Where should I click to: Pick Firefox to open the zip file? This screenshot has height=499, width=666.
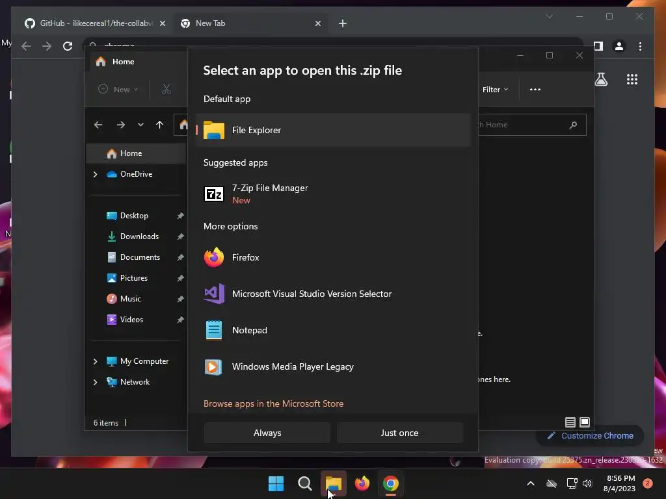(334, 257)
